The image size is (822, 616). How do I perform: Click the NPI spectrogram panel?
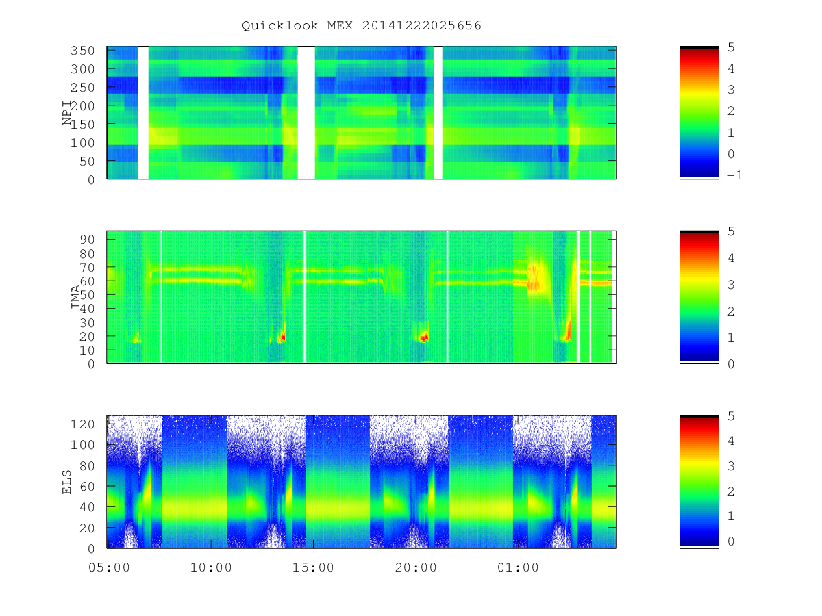click(362, 113)
